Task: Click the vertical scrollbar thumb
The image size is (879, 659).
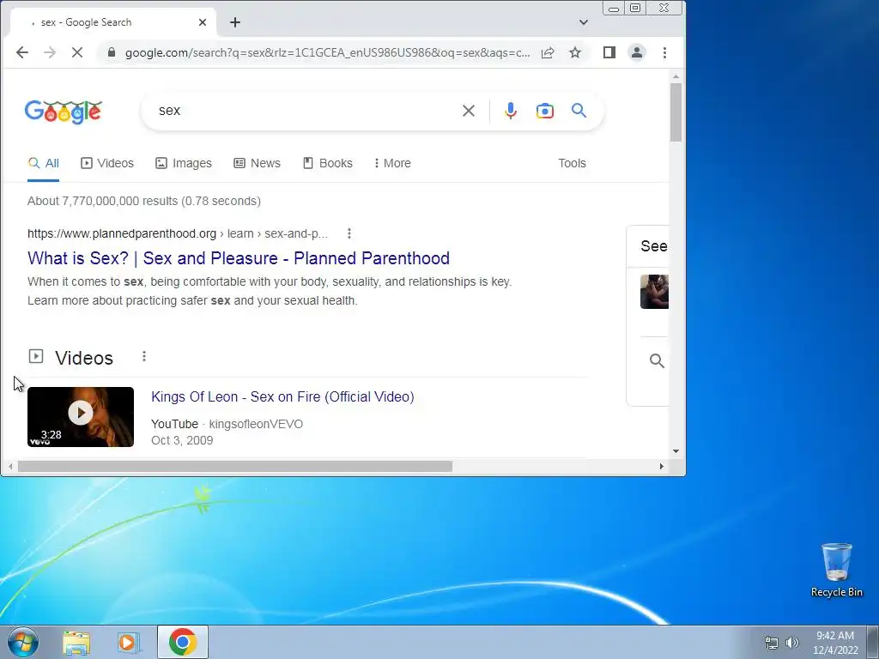Action: [676, 112]
